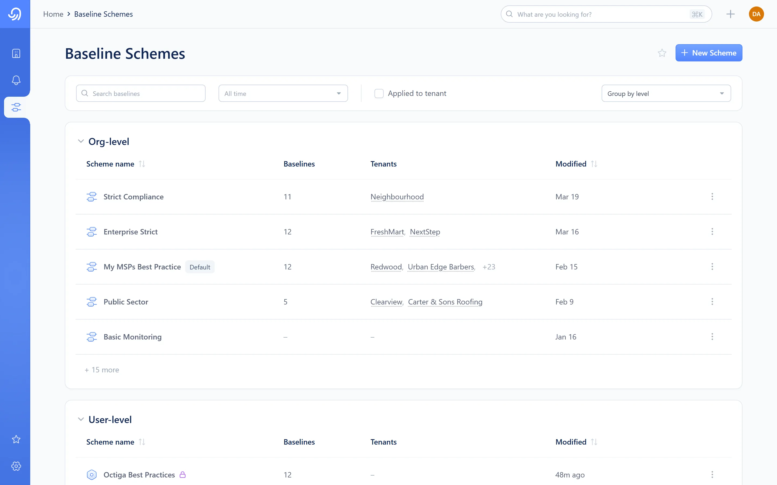The image size is (777, 485).
Task: Open the All time date dropdown
Action: pos(283,93)
